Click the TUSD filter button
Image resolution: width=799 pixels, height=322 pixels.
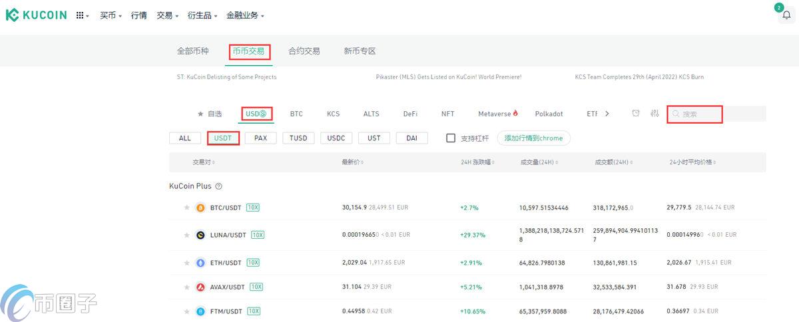tap(298, 138)
